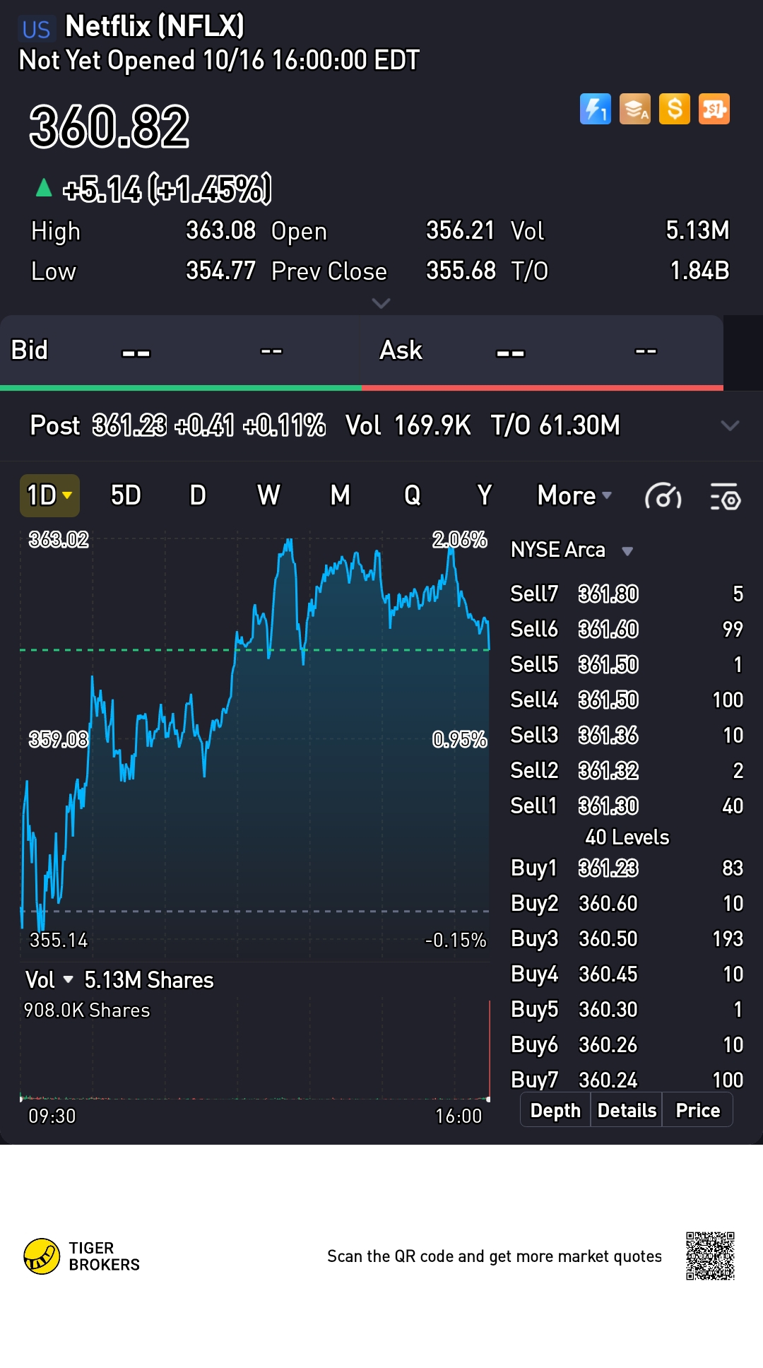Tap the brown stacked layers icon
Image resolution: width=763 pixels, height=1368 pixels.
634,109
